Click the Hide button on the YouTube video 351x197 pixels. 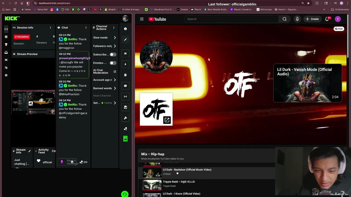click(339, 29)
